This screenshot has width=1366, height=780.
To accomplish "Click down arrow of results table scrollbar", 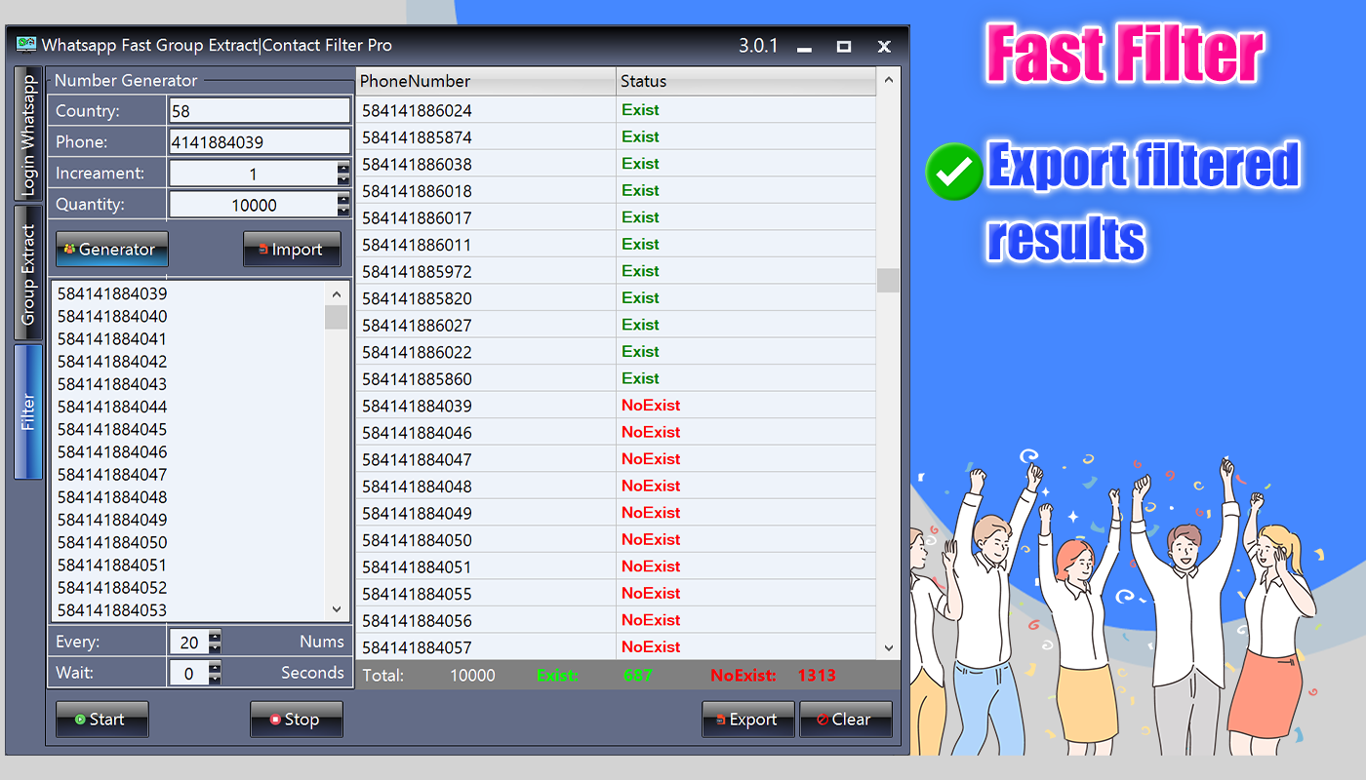I will [x=888, y=647].
